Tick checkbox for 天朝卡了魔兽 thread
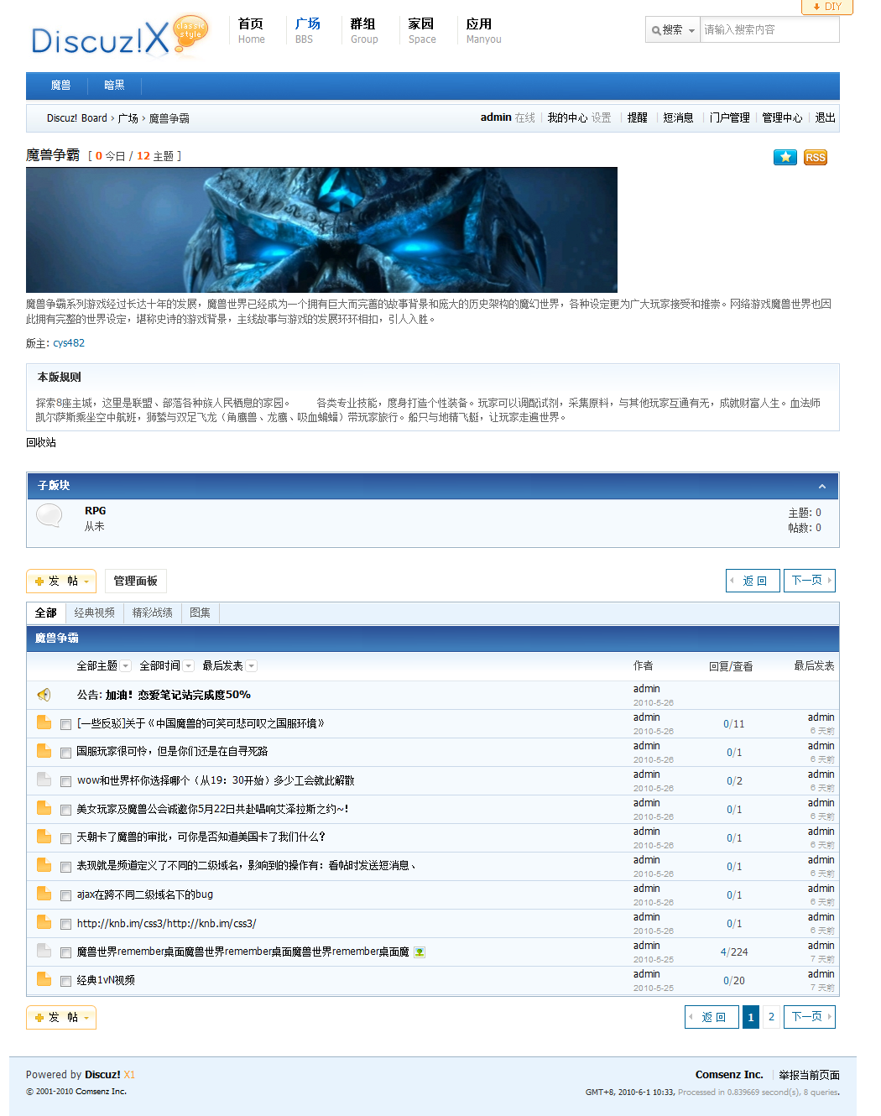 point(65,838)
